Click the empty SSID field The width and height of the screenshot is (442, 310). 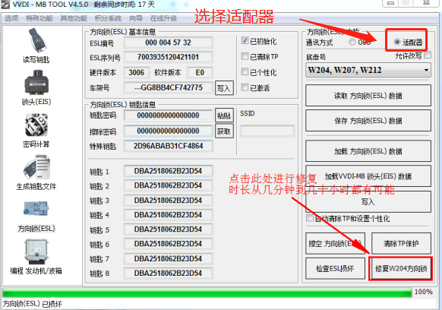(x=267, y=131)
